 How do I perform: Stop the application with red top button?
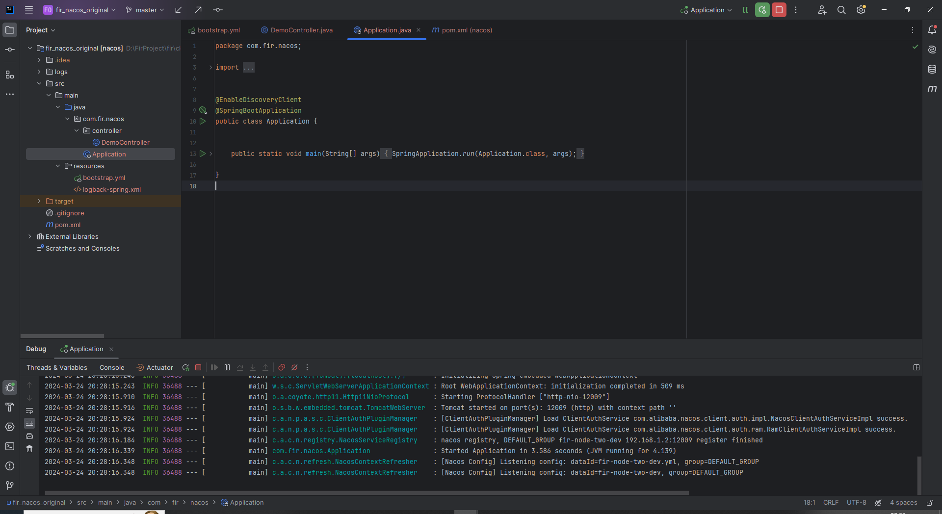[779, 10]
